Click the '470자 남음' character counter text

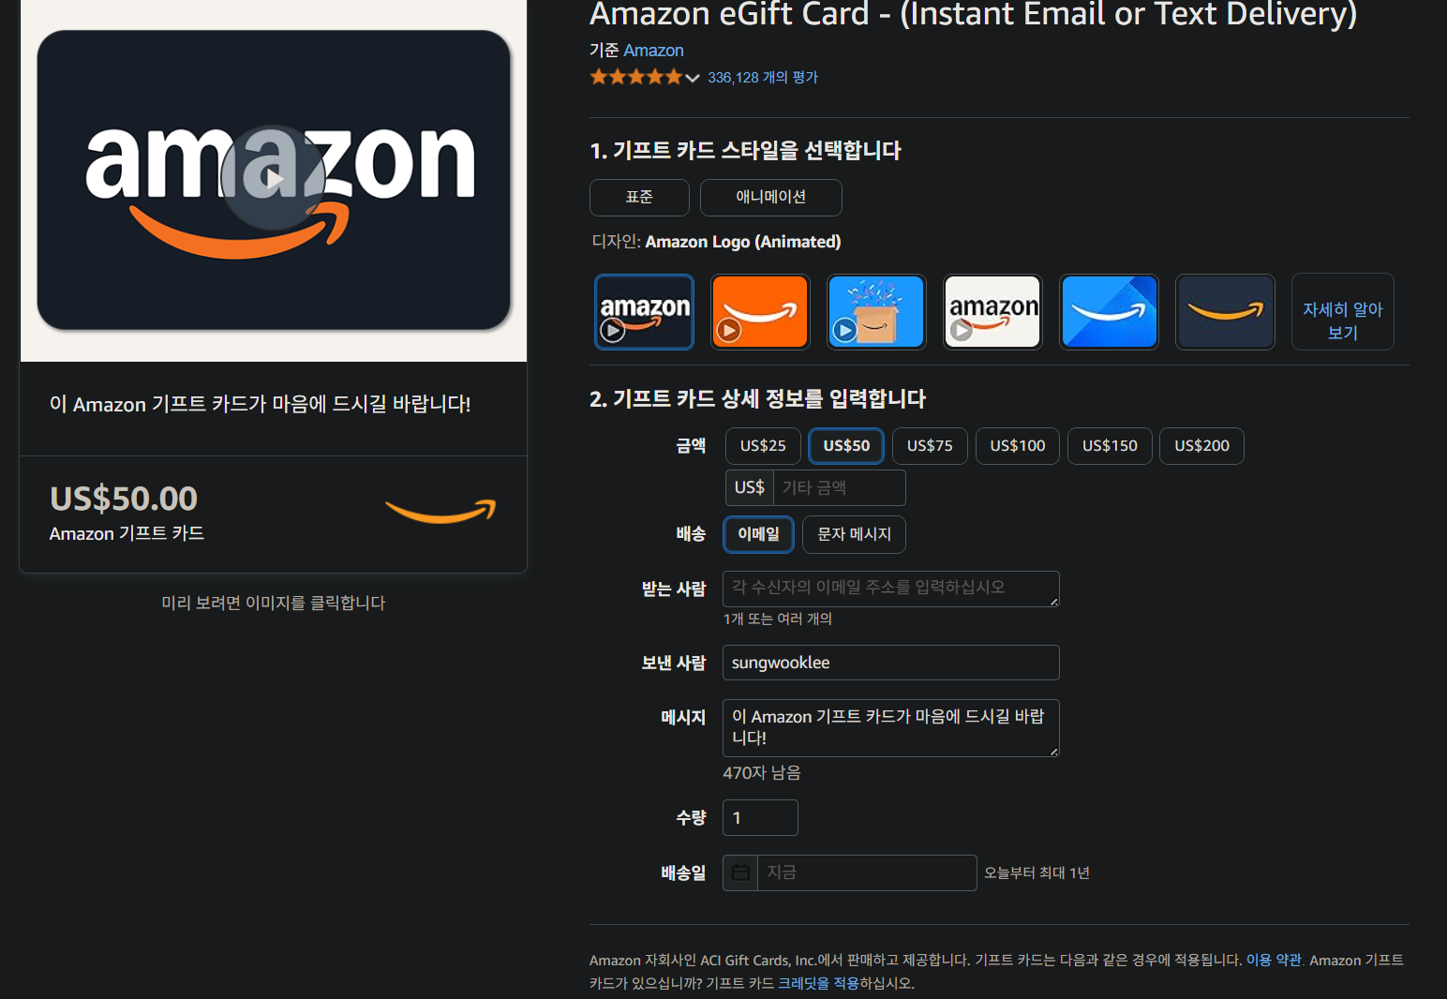(x=762, y=773)
